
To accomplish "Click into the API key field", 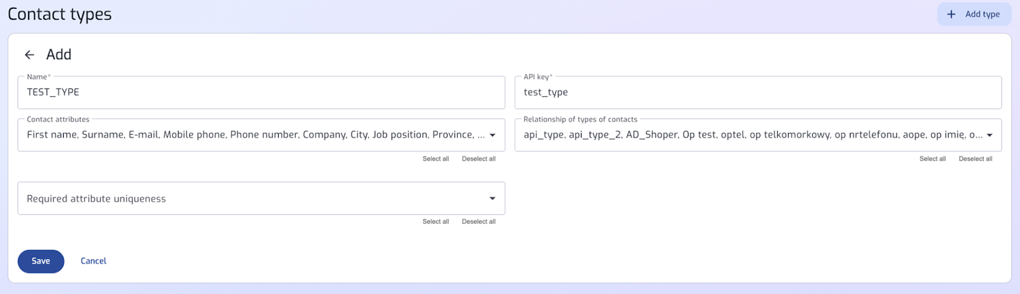I will click(758, 92).
